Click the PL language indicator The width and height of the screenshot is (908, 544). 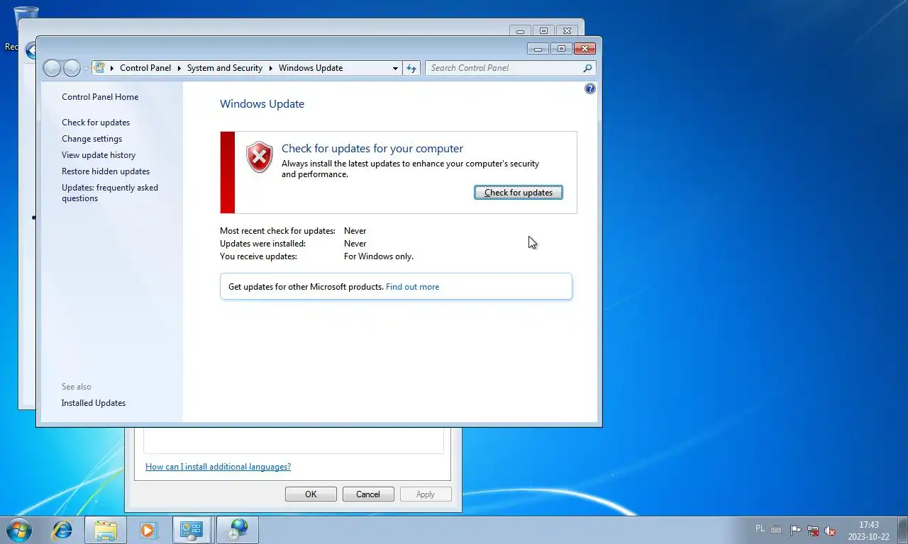(760, 528)
